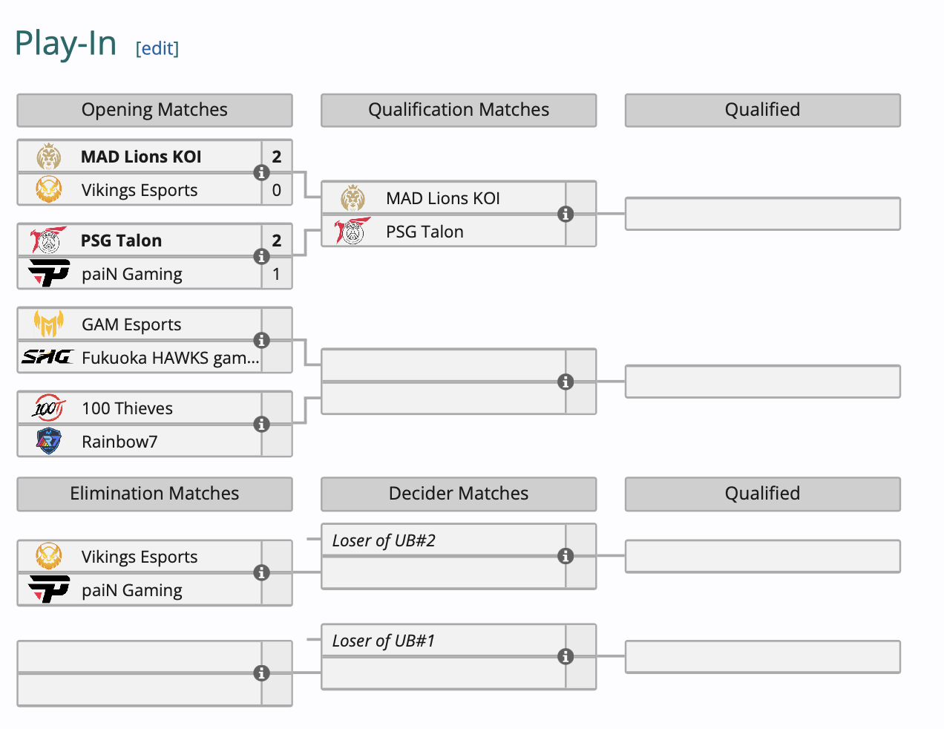Select the Fukuoka HAWKS gam... team name
The height and width of the screenshot is (729, 944).
pos(171,358)
